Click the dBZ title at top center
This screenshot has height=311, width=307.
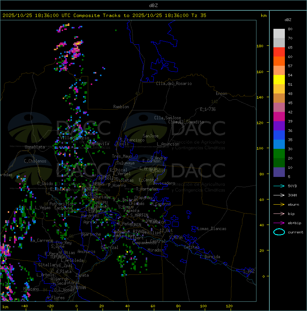(153, 5)
